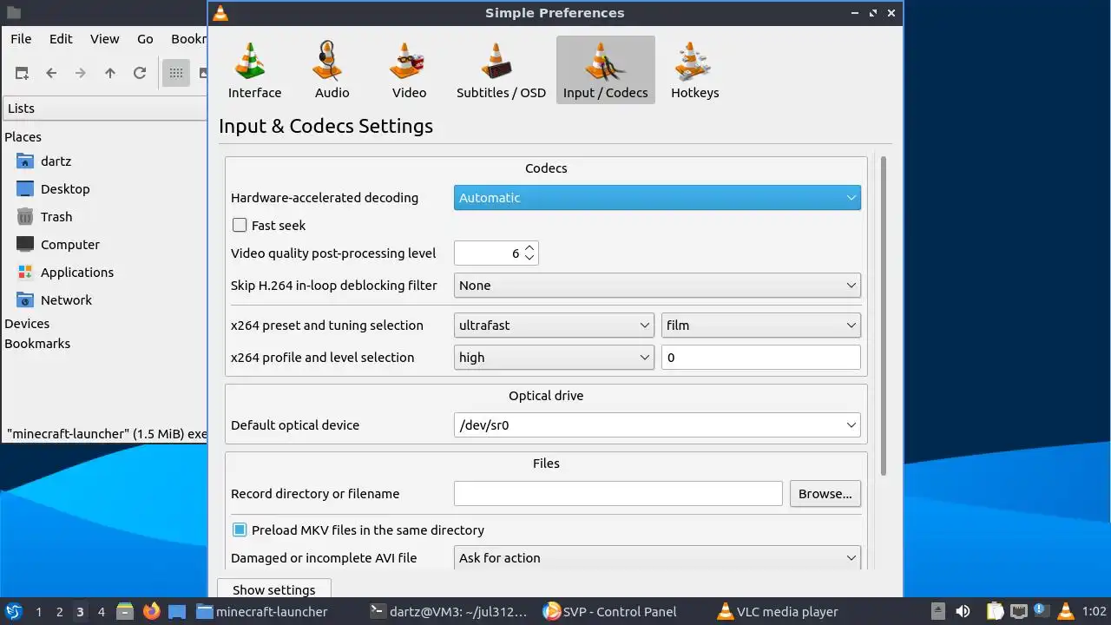
Task: Click the post-processing level spin arrows
Action: [529, 253]
